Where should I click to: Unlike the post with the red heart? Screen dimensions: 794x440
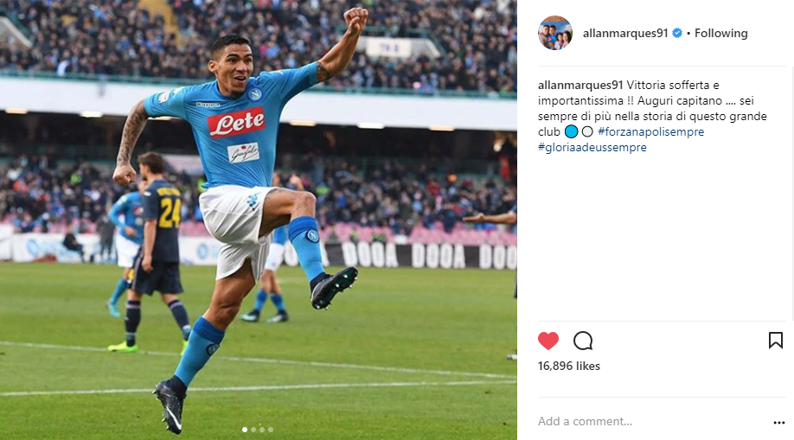coord(547,341)
